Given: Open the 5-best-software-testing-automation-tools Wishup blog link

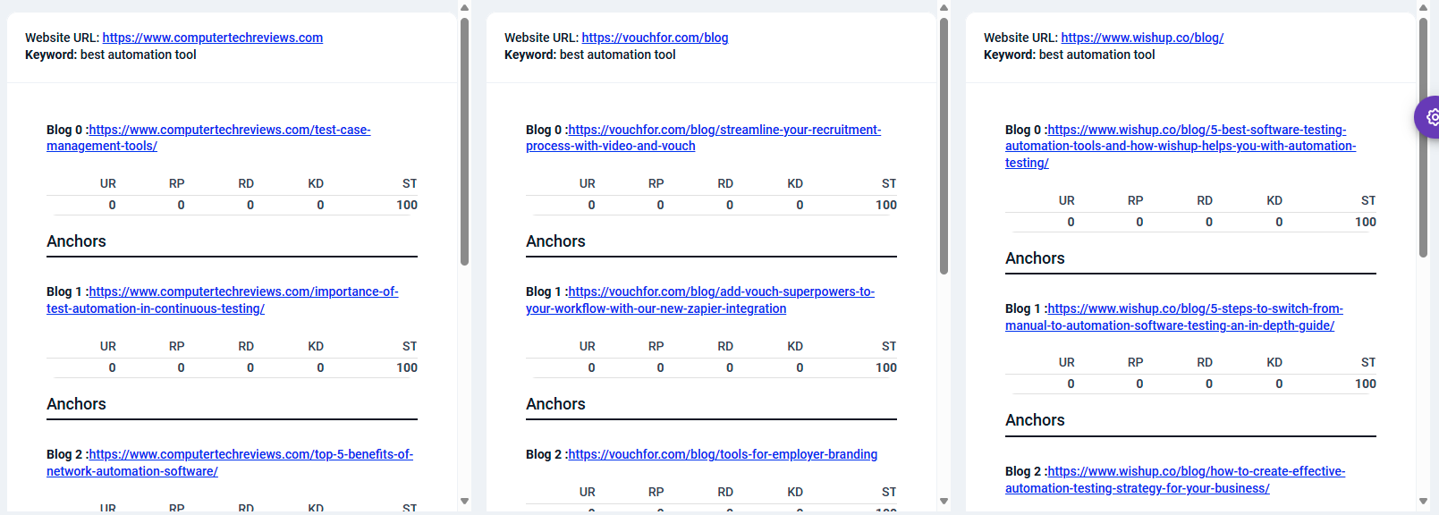Looking at the screenshot, I should pos(1181,146).
